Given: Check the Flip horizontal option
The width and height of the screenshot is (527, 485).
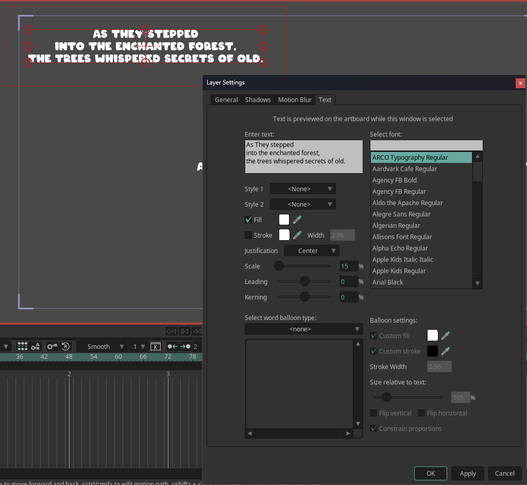Looking at the screenshot, I should 421,413.
